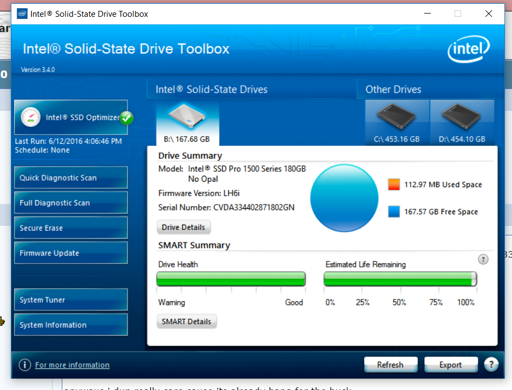Open the Firmware Update section

tap(70, 253)
